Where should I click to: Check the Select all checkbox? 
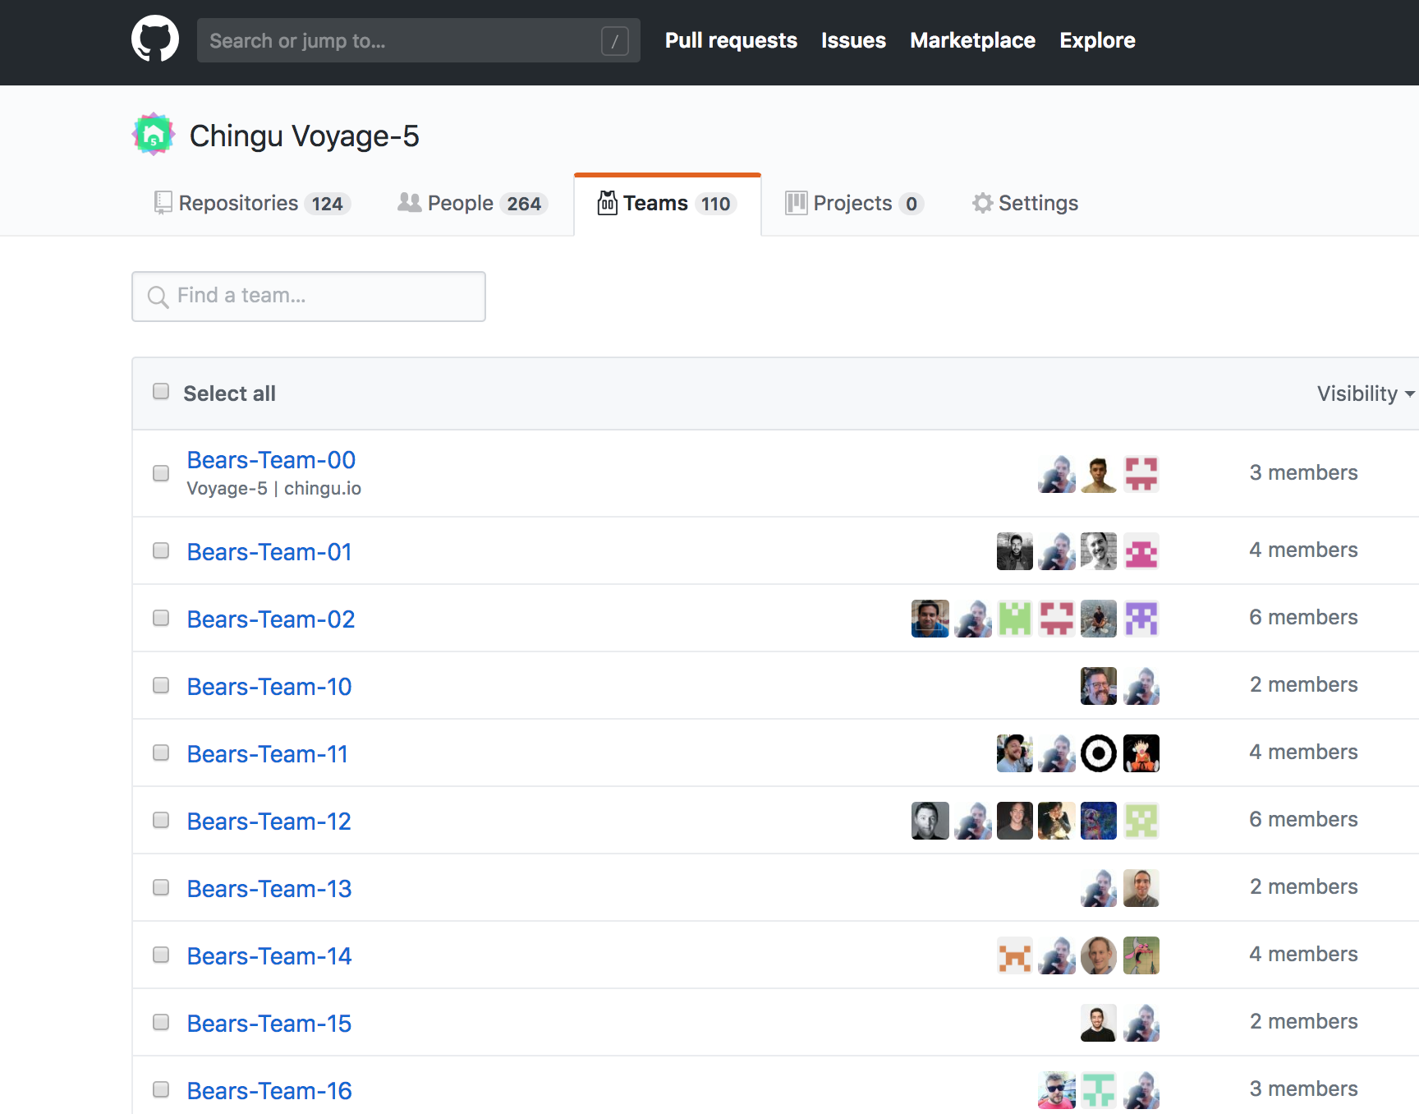pos(161,391)
